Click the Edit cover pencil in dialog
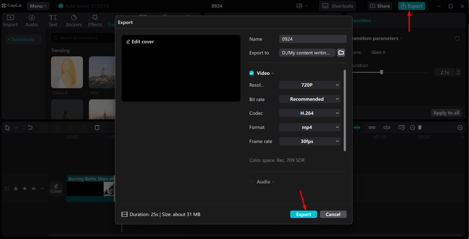The width and height of the screenshot is (469, 239). click(128, 42)
